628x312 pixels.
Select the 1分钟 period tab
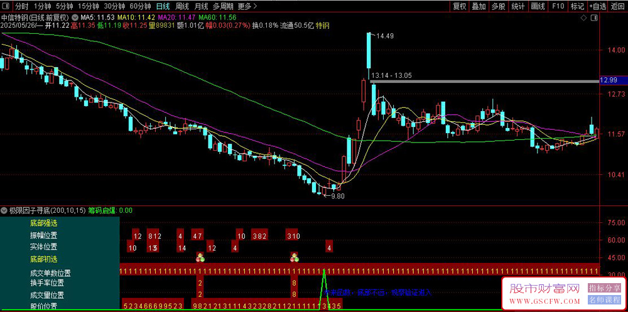[x=41, y=6]
